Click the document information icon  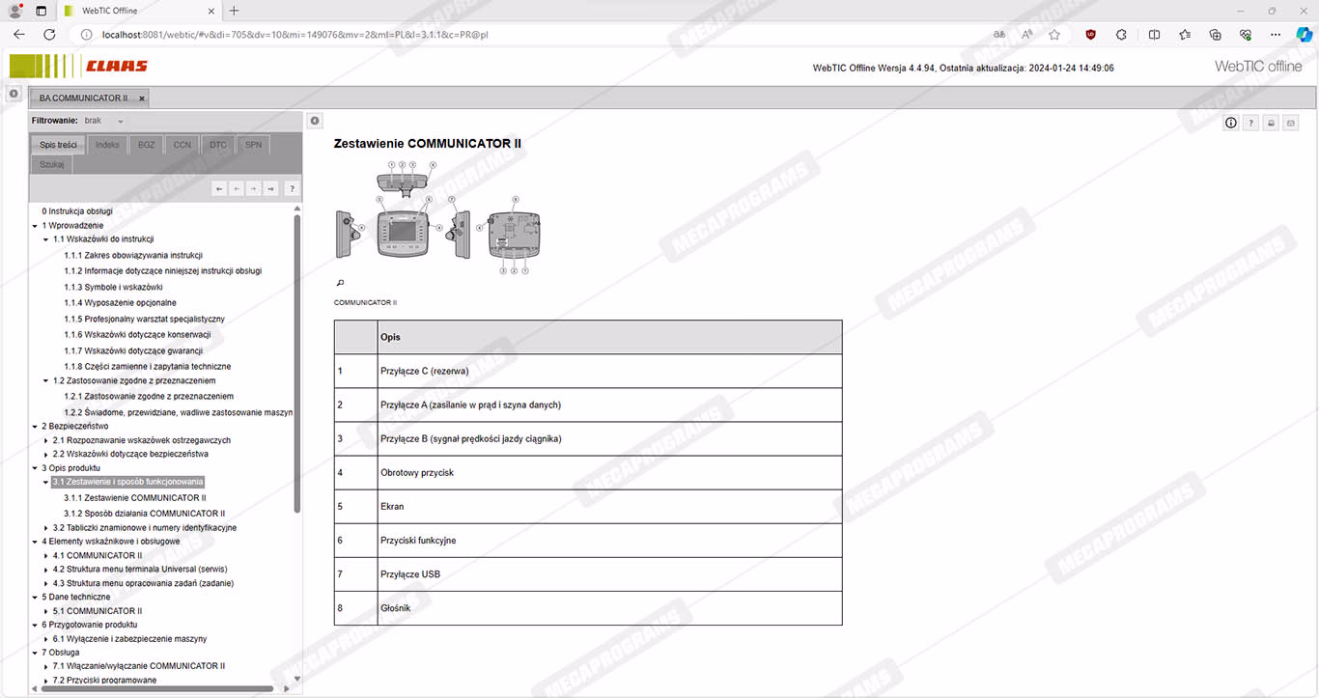point(1231,123)
